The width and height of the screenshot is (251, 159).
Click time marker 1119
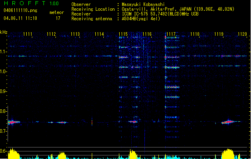point(219,34)
